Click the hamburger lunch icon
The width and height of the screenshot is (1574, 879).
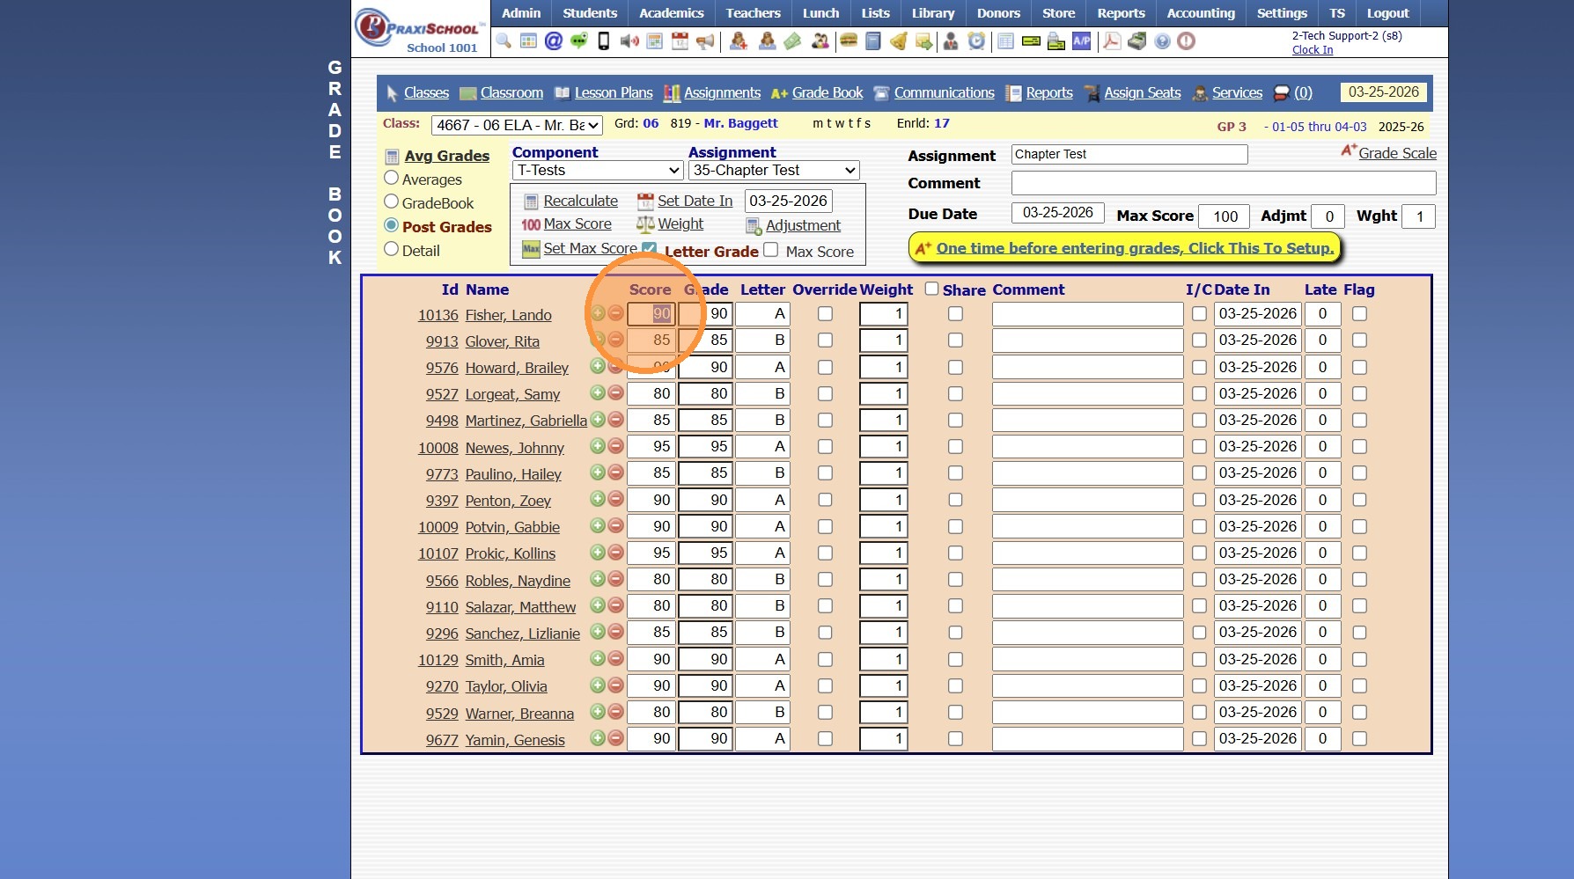click(x=849, y=41)
